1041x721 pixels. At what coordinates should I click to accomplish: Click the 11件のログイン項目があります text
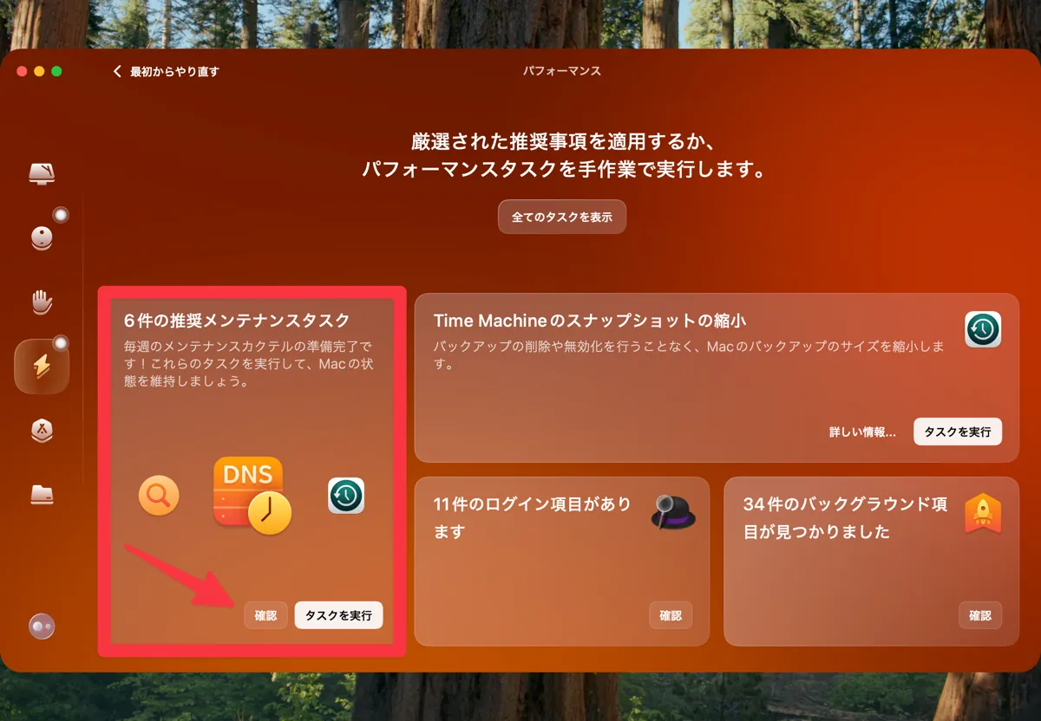click(532, 517)
